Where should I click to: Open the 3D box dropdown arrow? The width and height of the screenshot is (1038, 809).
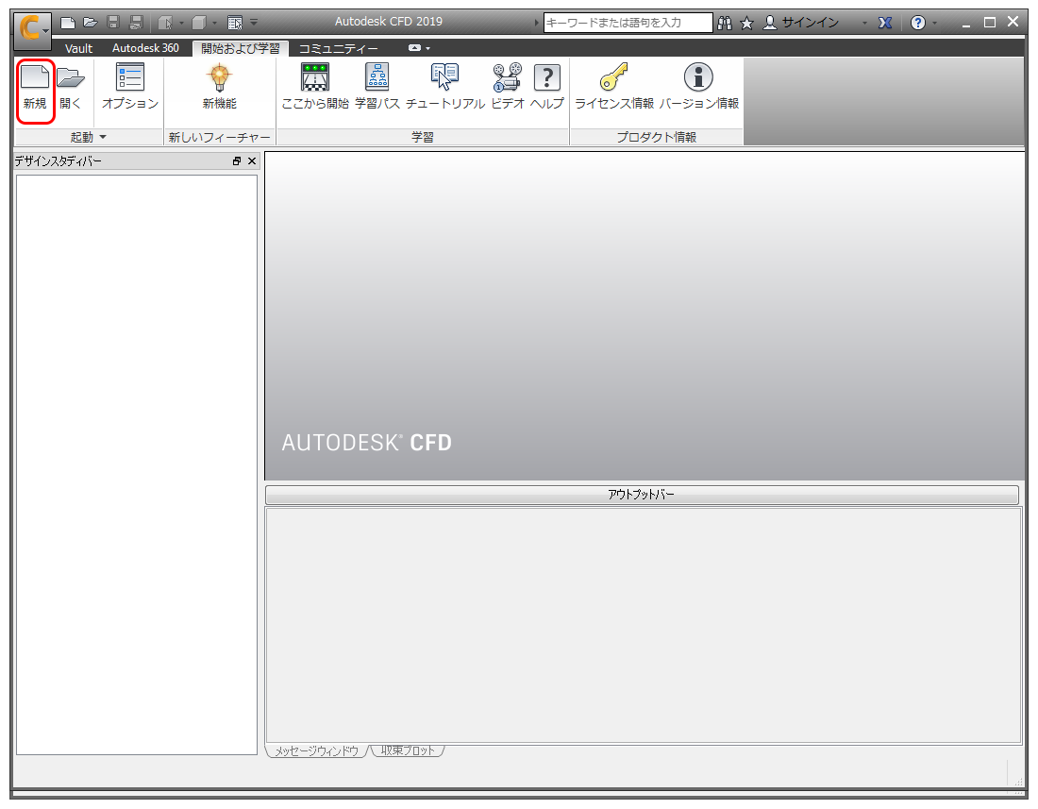pos(214,24)
